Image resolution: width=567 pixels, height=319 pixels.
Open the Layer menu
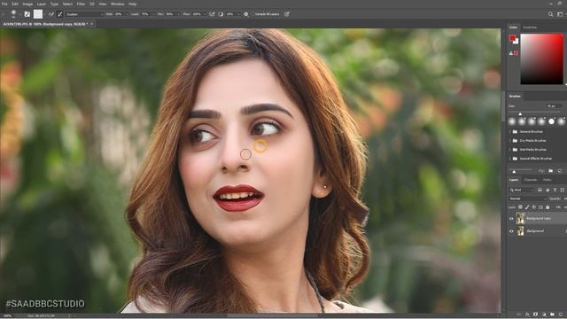42,4
